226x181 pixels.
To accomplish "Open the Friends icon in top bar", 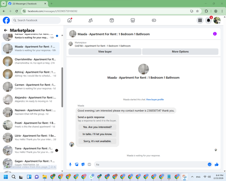I will pos(90,20).
